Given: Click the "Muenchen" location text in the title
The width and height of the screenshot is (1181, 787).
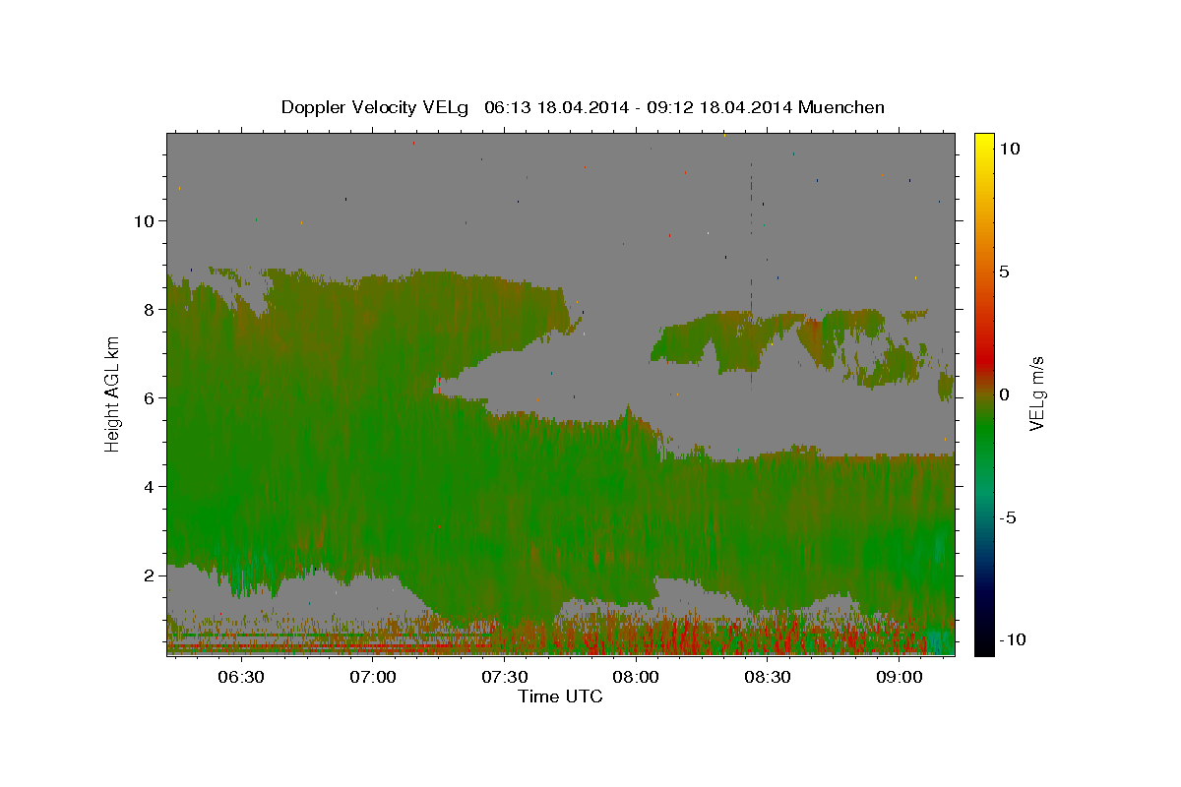Looking at the screenshot, I should 841,107.
